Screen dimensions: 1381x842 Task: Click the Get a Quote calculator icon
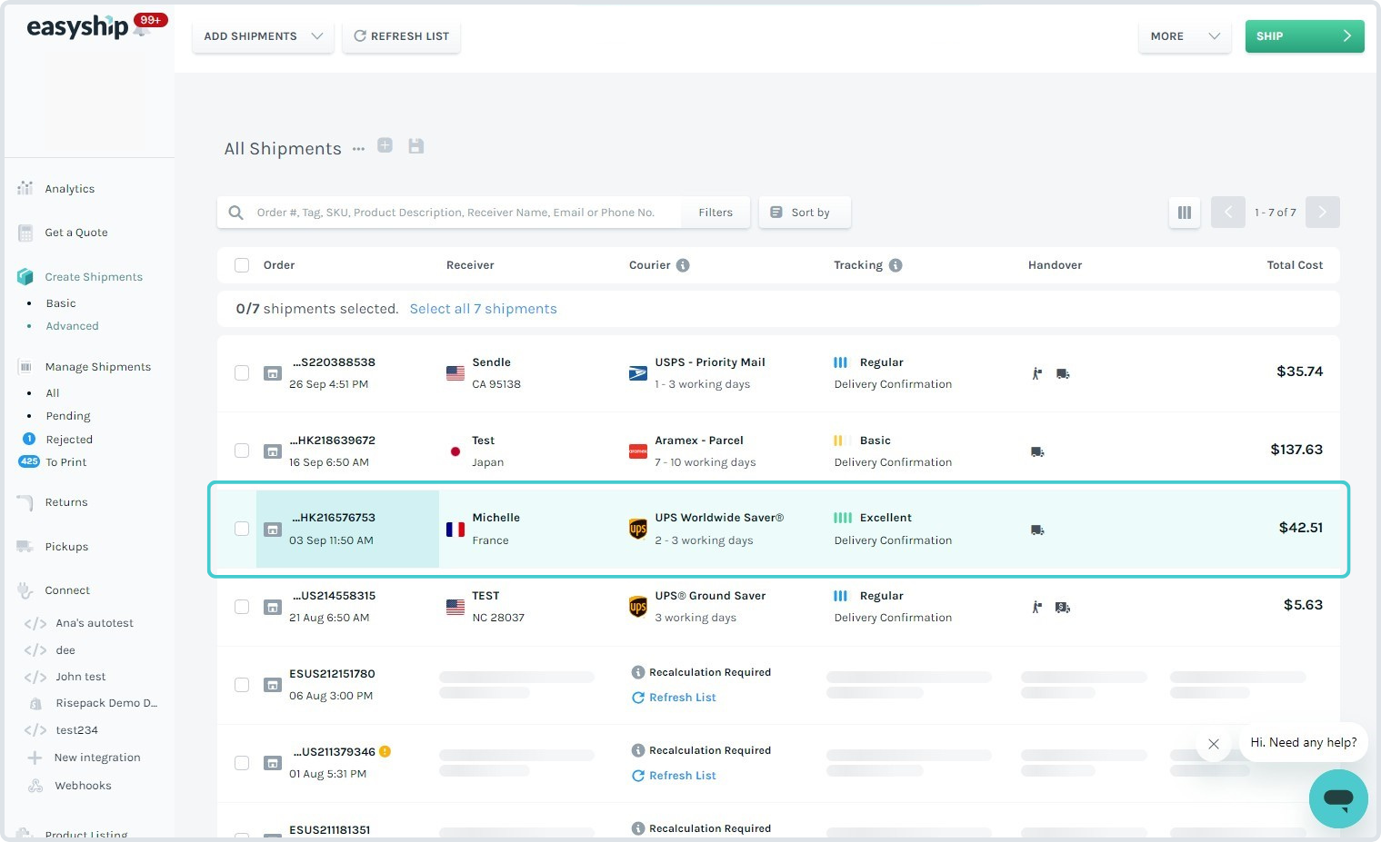25,233
